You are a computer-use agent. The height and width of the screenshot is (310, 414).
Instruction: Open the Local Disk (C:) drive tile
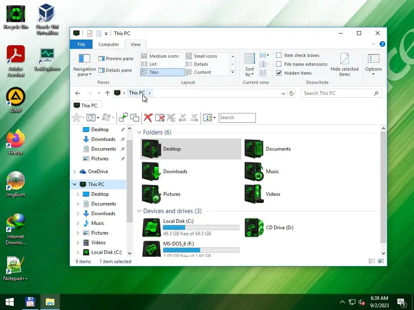191,228
